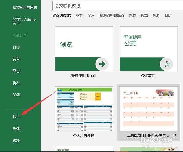Select 关闭 in sidebar
Image resolution: width=183 pixels, height=152 pixels.
pyautogui.click(x=16, y=95)
